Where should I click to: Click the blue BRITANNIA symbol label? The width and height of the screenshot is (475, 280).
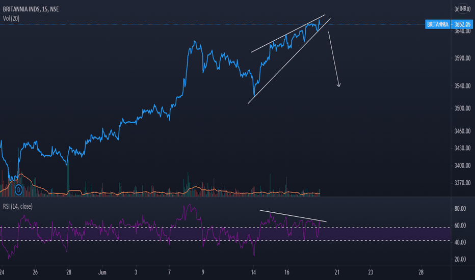pos(438,24)
